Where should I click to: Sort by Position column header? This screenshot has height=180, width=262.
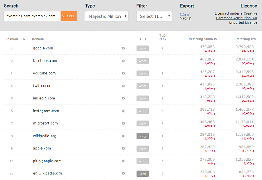pos(12,39)
